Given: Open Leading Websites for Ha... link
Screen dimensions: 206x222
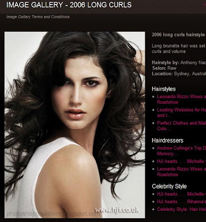Looking at the screenshot, I should [182, 113].
